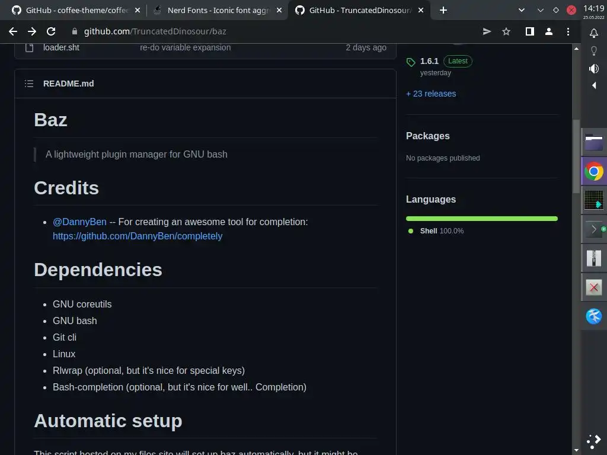
Task: Open the DannyBen/completely repository link
Action: click(138, 236)
